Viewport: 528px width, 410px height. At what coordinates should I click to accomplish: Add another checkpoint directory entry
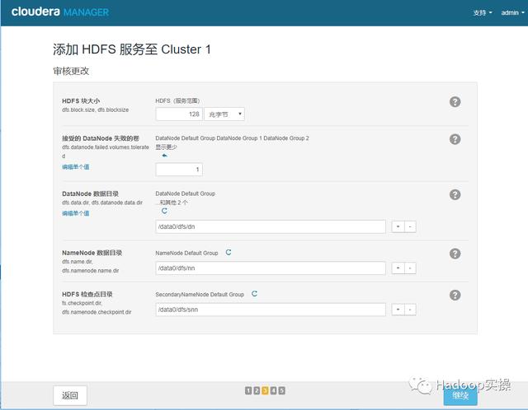398,310
